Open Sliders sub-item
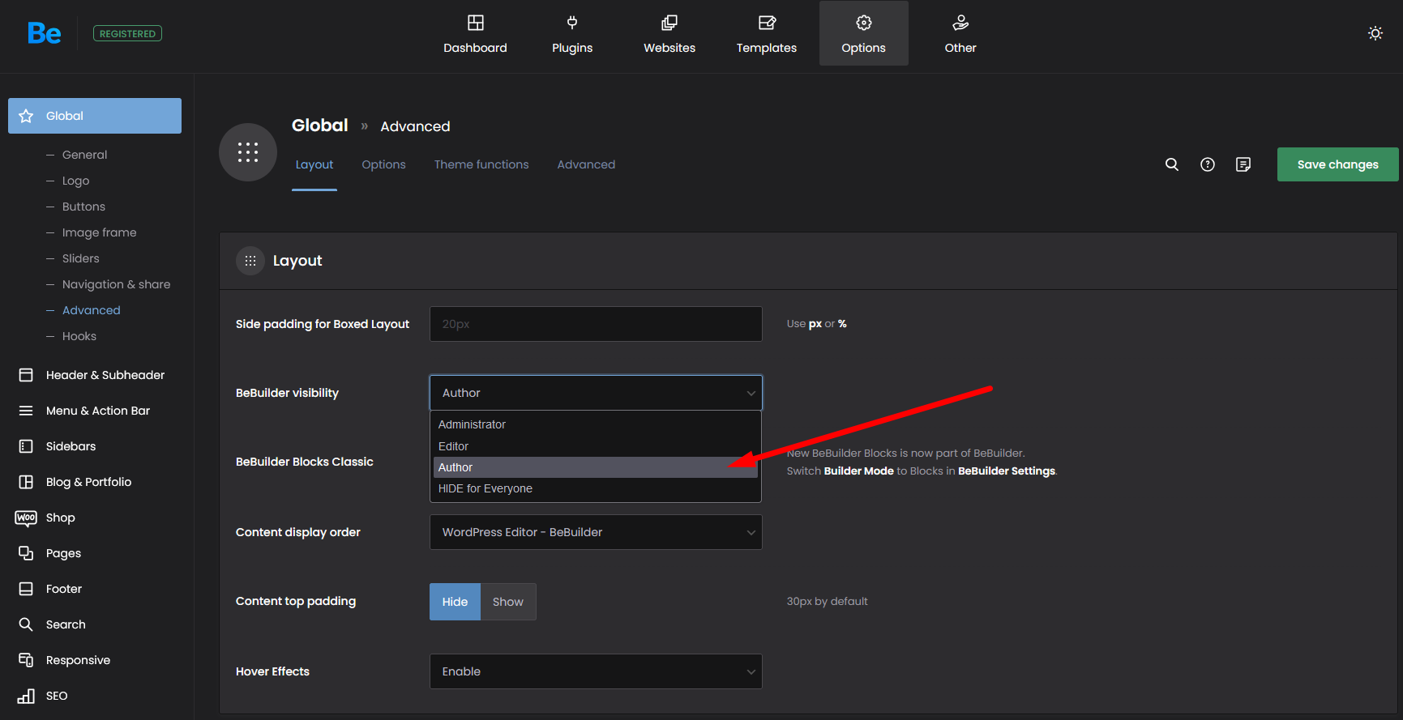Screen dimensions: 1403x720 pyautogui.click(x=80, y=258)
